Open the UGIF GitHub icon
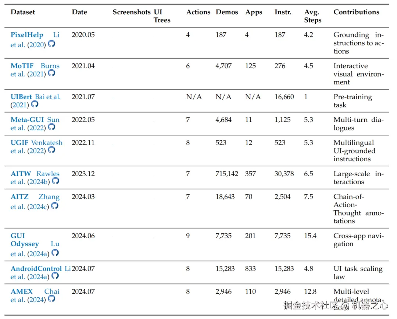Screen dimensions: 397x319 (51, 150)
